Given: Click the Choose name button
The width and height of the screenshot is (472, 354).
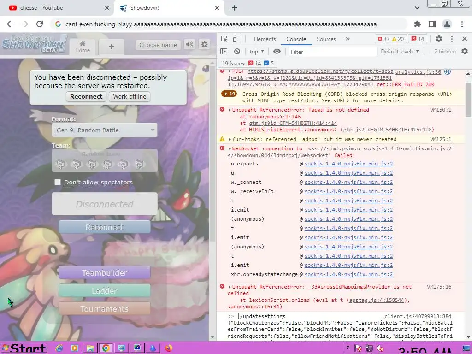Looking at the screenshot, I should pyautogui.click(x=158, y=45).
